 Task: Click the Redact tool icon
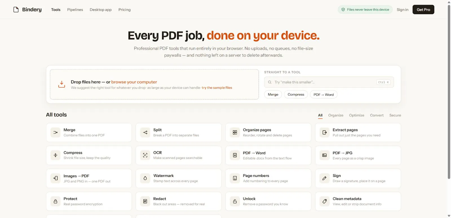145,201
